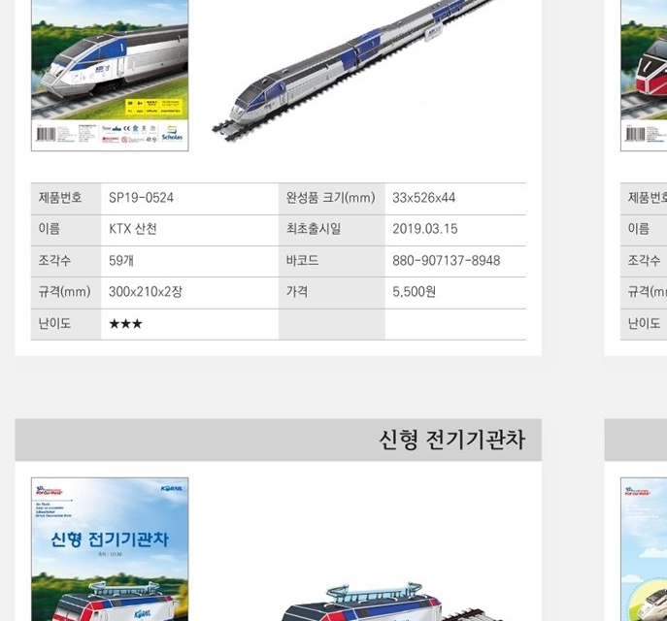Click the product name KTX 산천

coord(133,229)
